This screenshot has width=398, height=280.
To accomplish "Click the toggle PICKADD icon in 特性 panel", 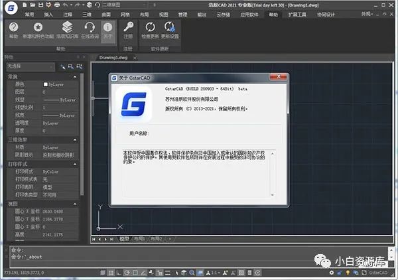I will [80, 67].
